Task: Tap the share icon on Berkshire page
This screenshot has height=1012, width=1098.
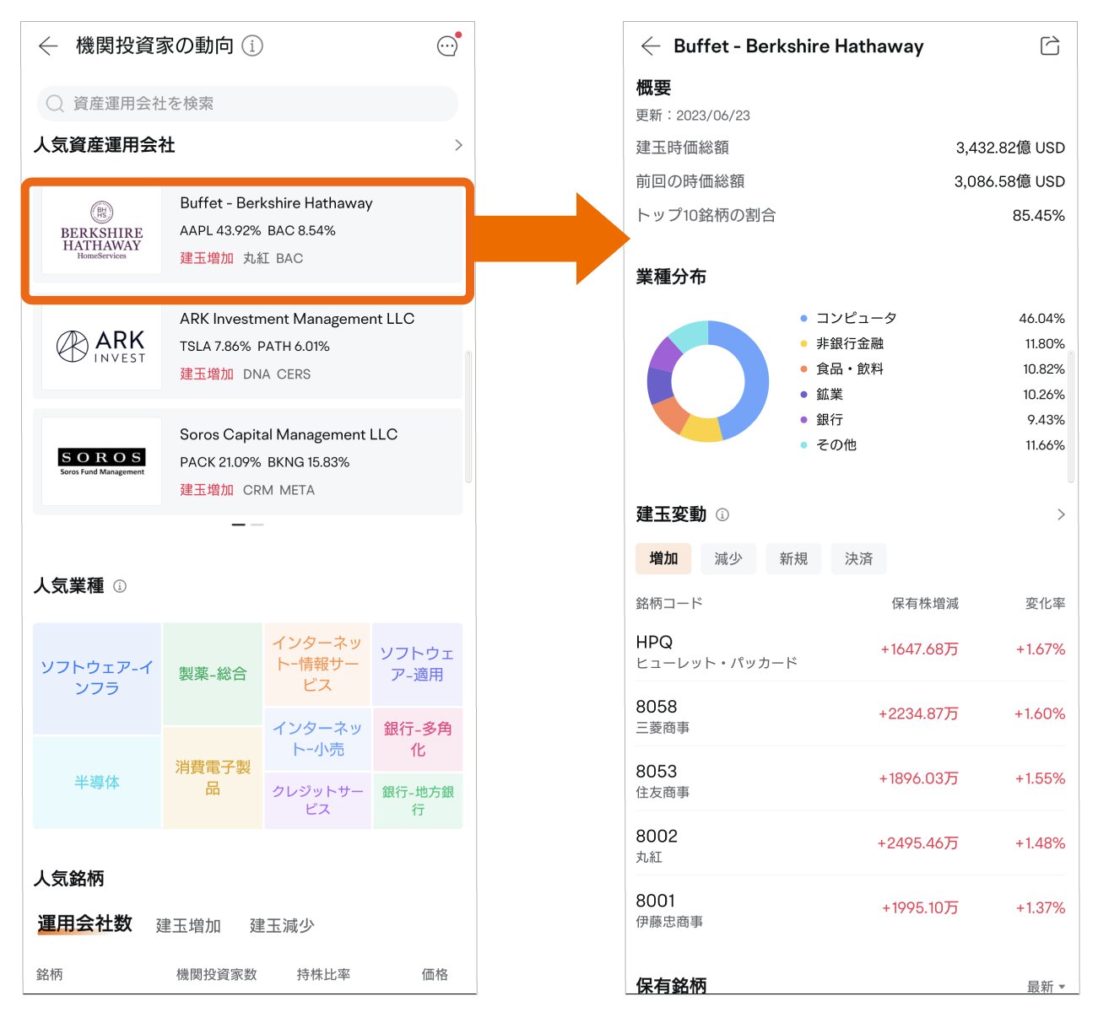Action: click(x=1050, y=46)
